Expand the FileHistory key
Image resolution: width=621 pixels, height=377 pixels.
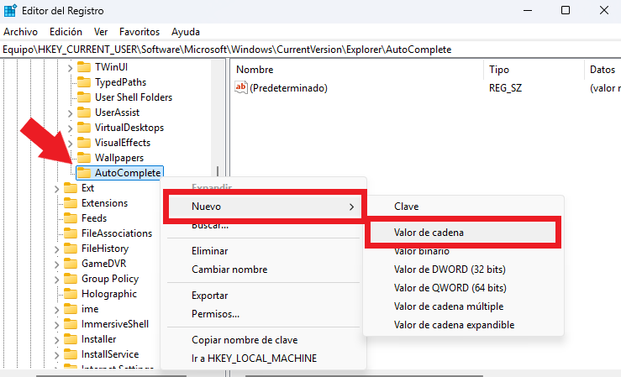[x=56, y=249]
